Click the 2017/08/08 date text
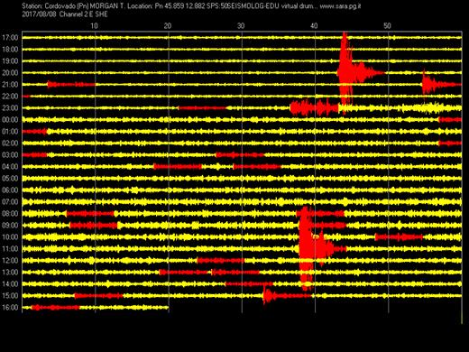The width and height of the screenshot is (469, 352). 39,14
